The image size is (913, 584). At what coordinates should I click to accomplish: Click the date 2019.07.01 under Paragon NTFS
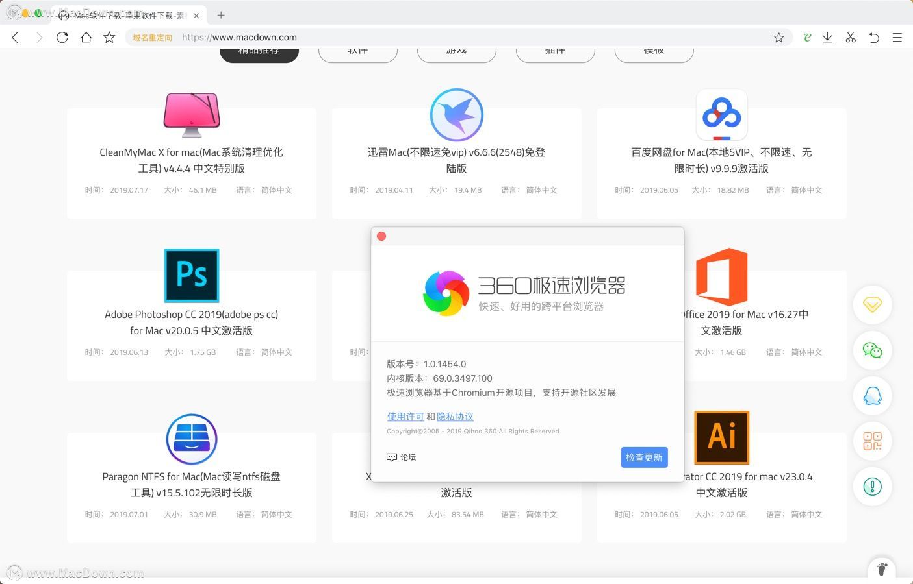tap(129, 515)
